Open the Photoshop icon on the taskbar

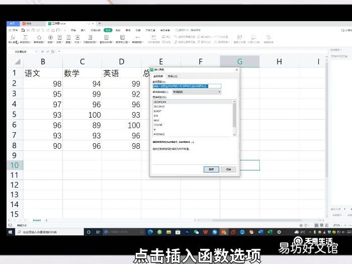pos(187,232)
